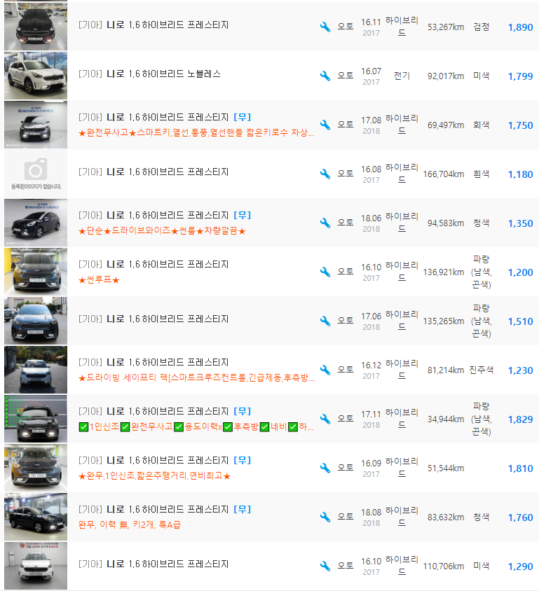
Task: Click description 완무, 이력 無, 키2개, 특A급
Action: point(130,524)
